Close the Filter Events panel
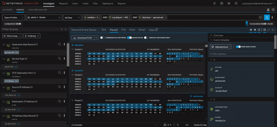The height and width of the screenshot is (127, 277). pyautogui.click(x=66, y=29)
